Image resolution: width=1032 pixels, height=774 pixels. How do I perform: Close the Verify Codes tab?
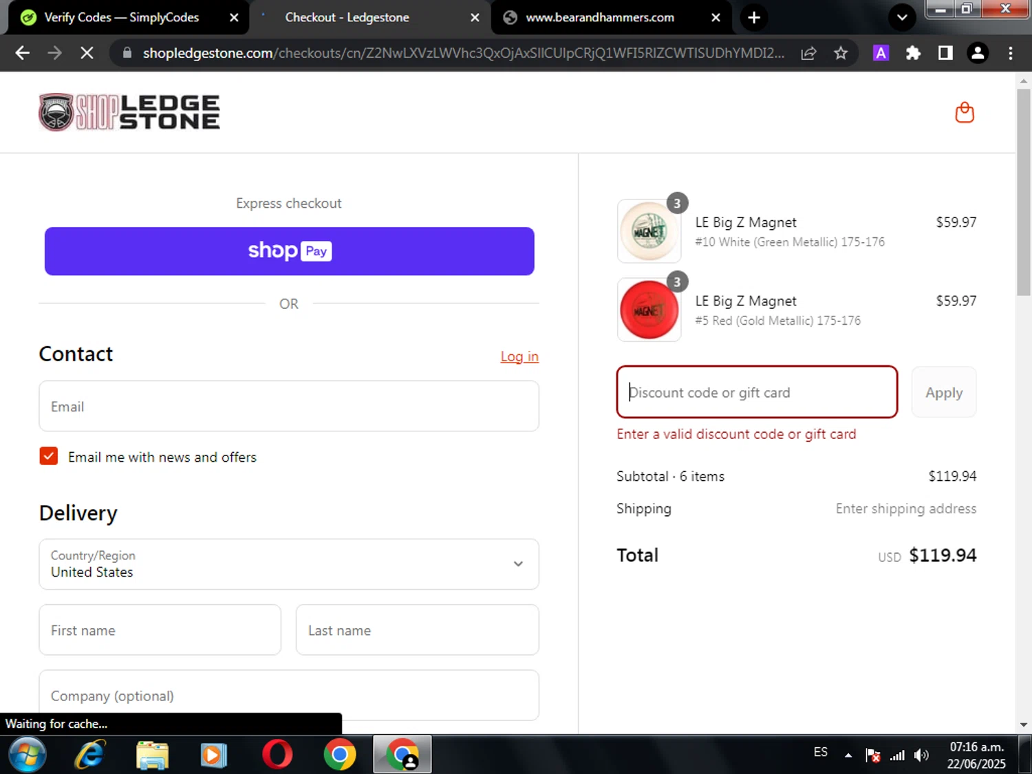point(234,17)
